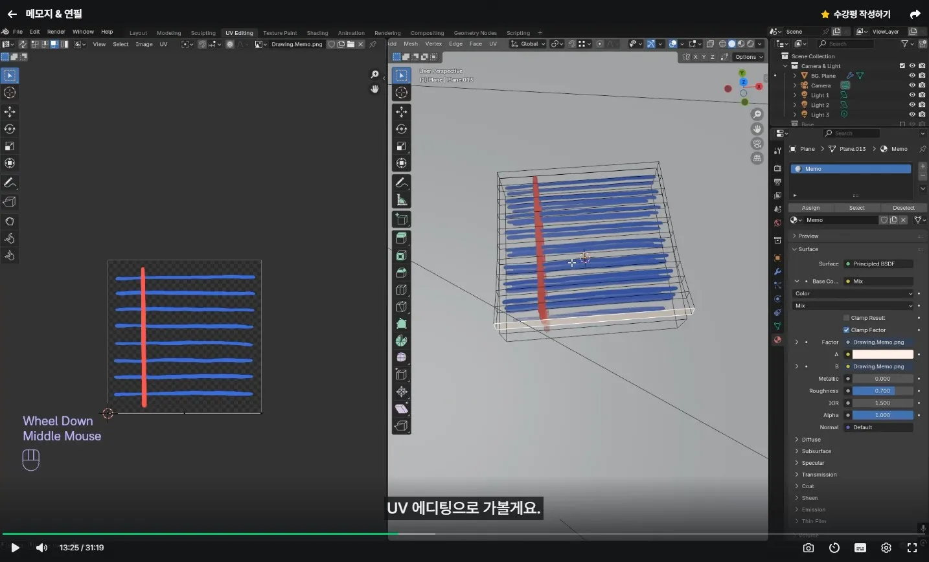Viewport: 929px width, 562px height.
Task: Select the Poly Build tool
Action: [402, 324]
